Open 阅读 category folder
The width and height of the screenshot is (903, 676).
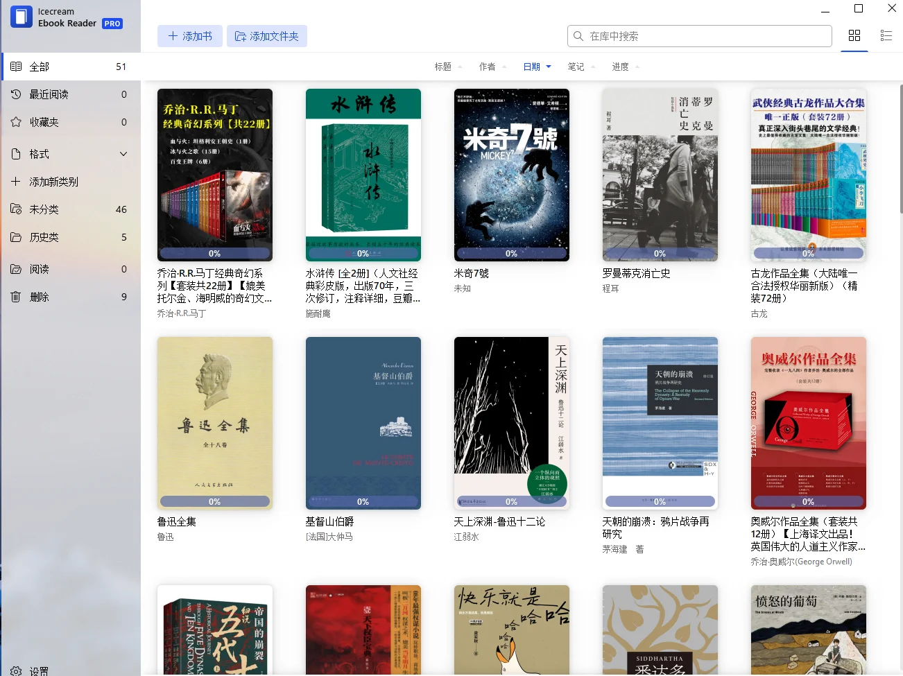click(x=70, y=269)
